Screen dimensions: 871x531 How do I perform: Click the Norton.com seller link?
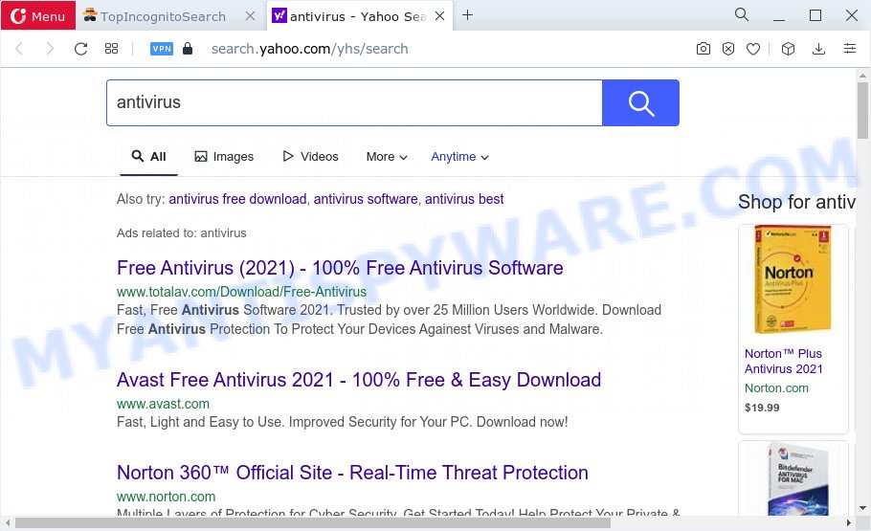coord(776,388)
